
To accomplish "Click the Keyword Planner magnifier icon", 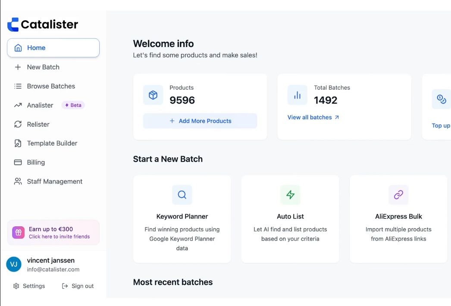I will pos(182,195).
